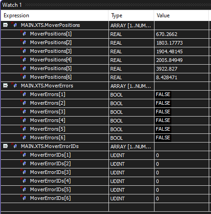Click the FALSE value of MoverErrors[4]
The image size is (211, 214).
163,120
